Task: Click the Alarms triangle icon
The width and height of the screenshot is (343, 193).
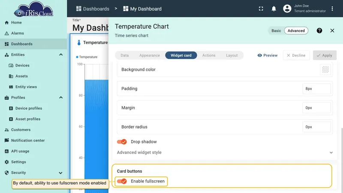Action: coord(6,33)
